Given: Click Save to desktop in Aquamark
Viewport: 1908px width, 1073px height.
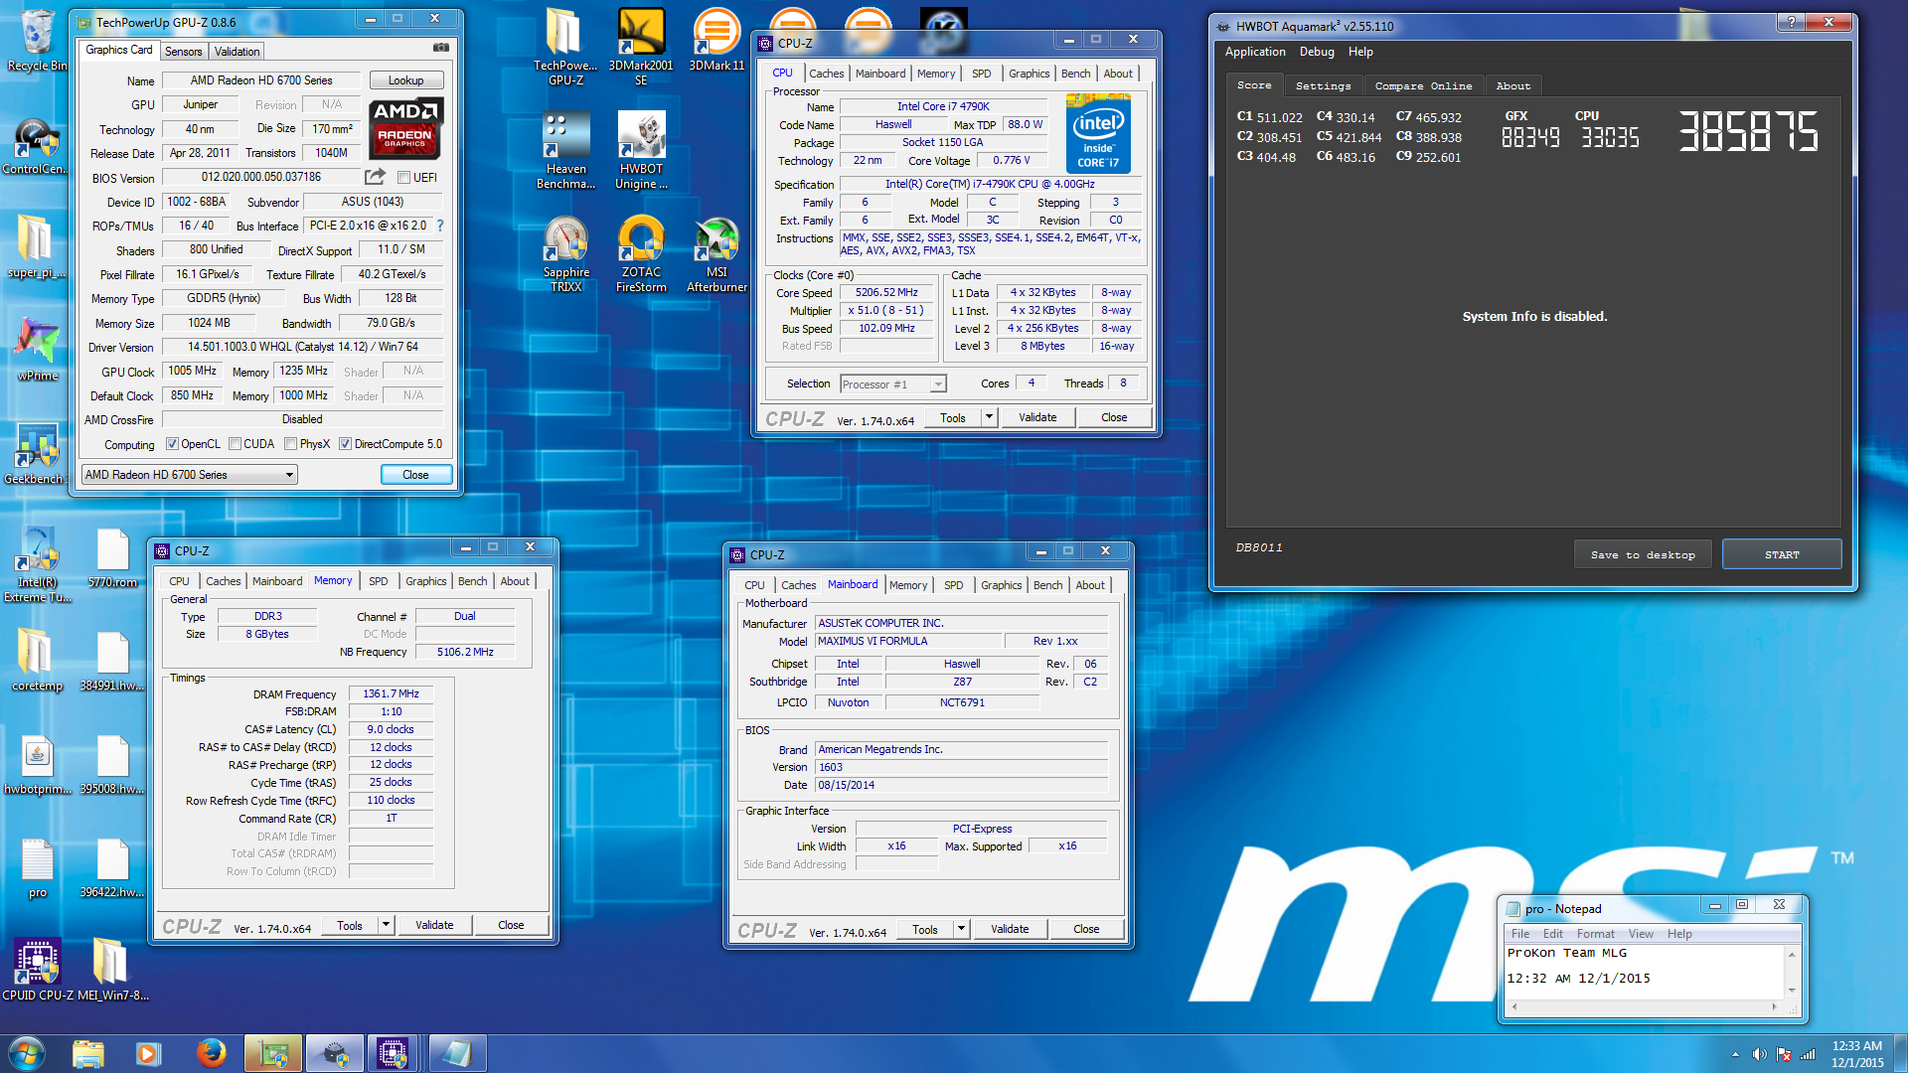Looking at the screenshot, I should click(x=1643, y=554).
